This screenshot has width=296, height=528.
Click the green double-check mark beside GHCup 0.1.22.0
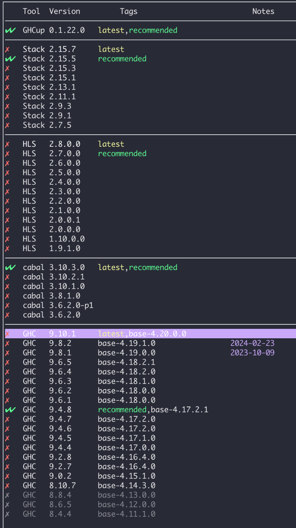coord(11,31)
